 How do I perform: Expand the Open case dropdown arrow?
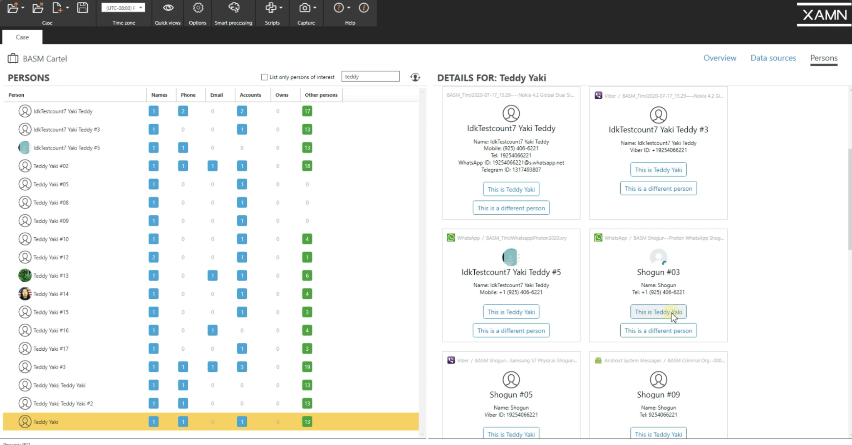[x=23, y=8]
